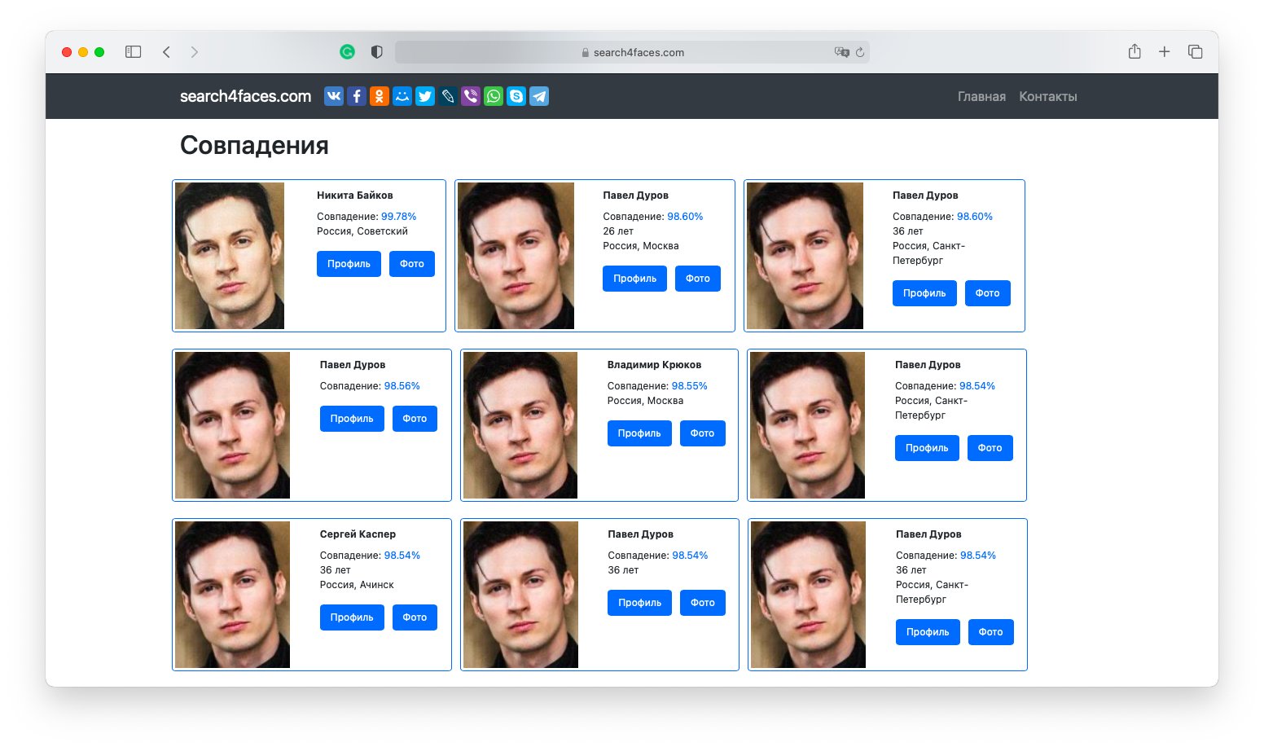Click the new tab plus icon

(x=1164, y=51)
